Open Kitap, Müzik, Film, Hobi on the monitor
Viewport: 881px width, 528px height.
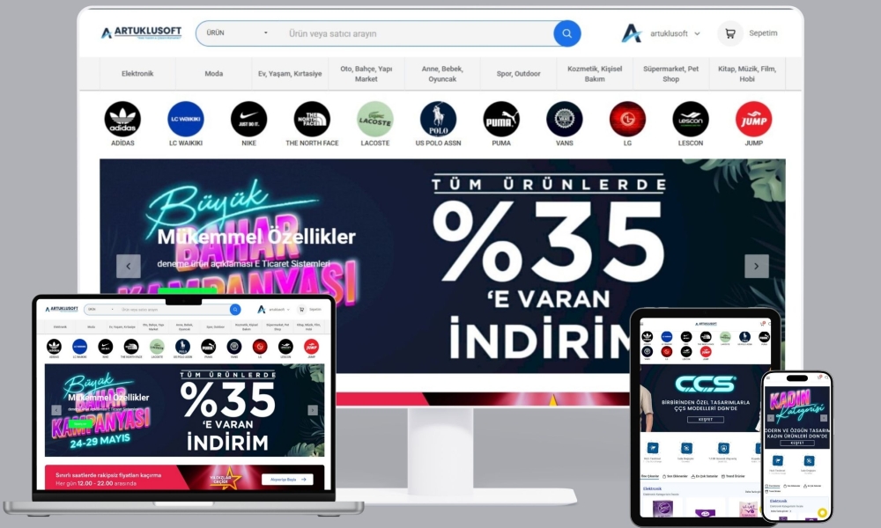point(747,74)
